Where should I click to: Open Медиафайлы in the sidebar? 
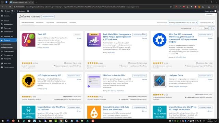(8, 24)
